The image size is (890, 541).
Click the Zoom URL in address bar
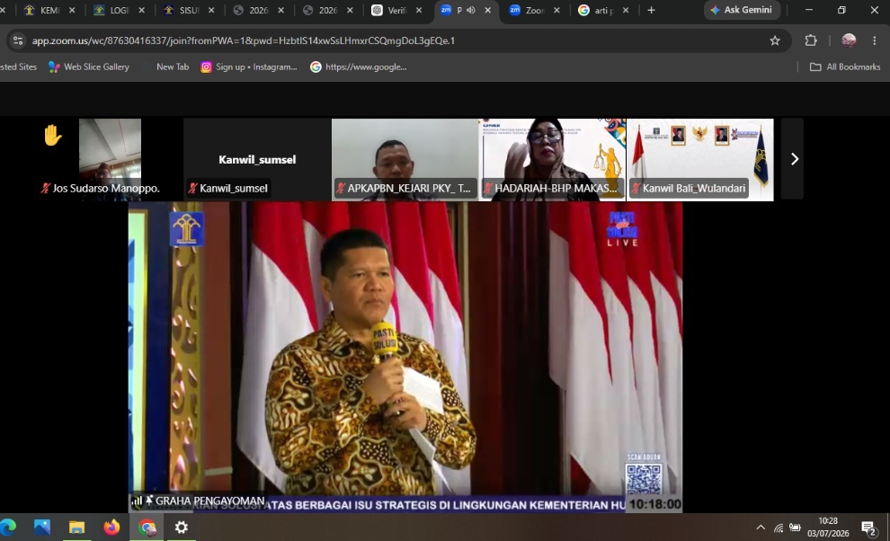pos(244,40)
